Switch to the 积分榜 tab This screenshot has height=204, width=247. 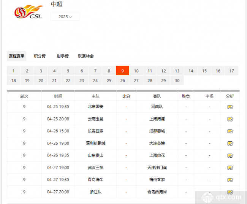click(40, 56)
